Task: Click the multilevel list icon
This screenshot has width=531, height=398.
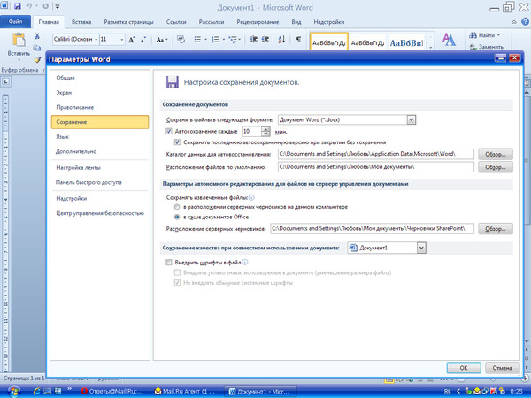Action: point(233,40)
